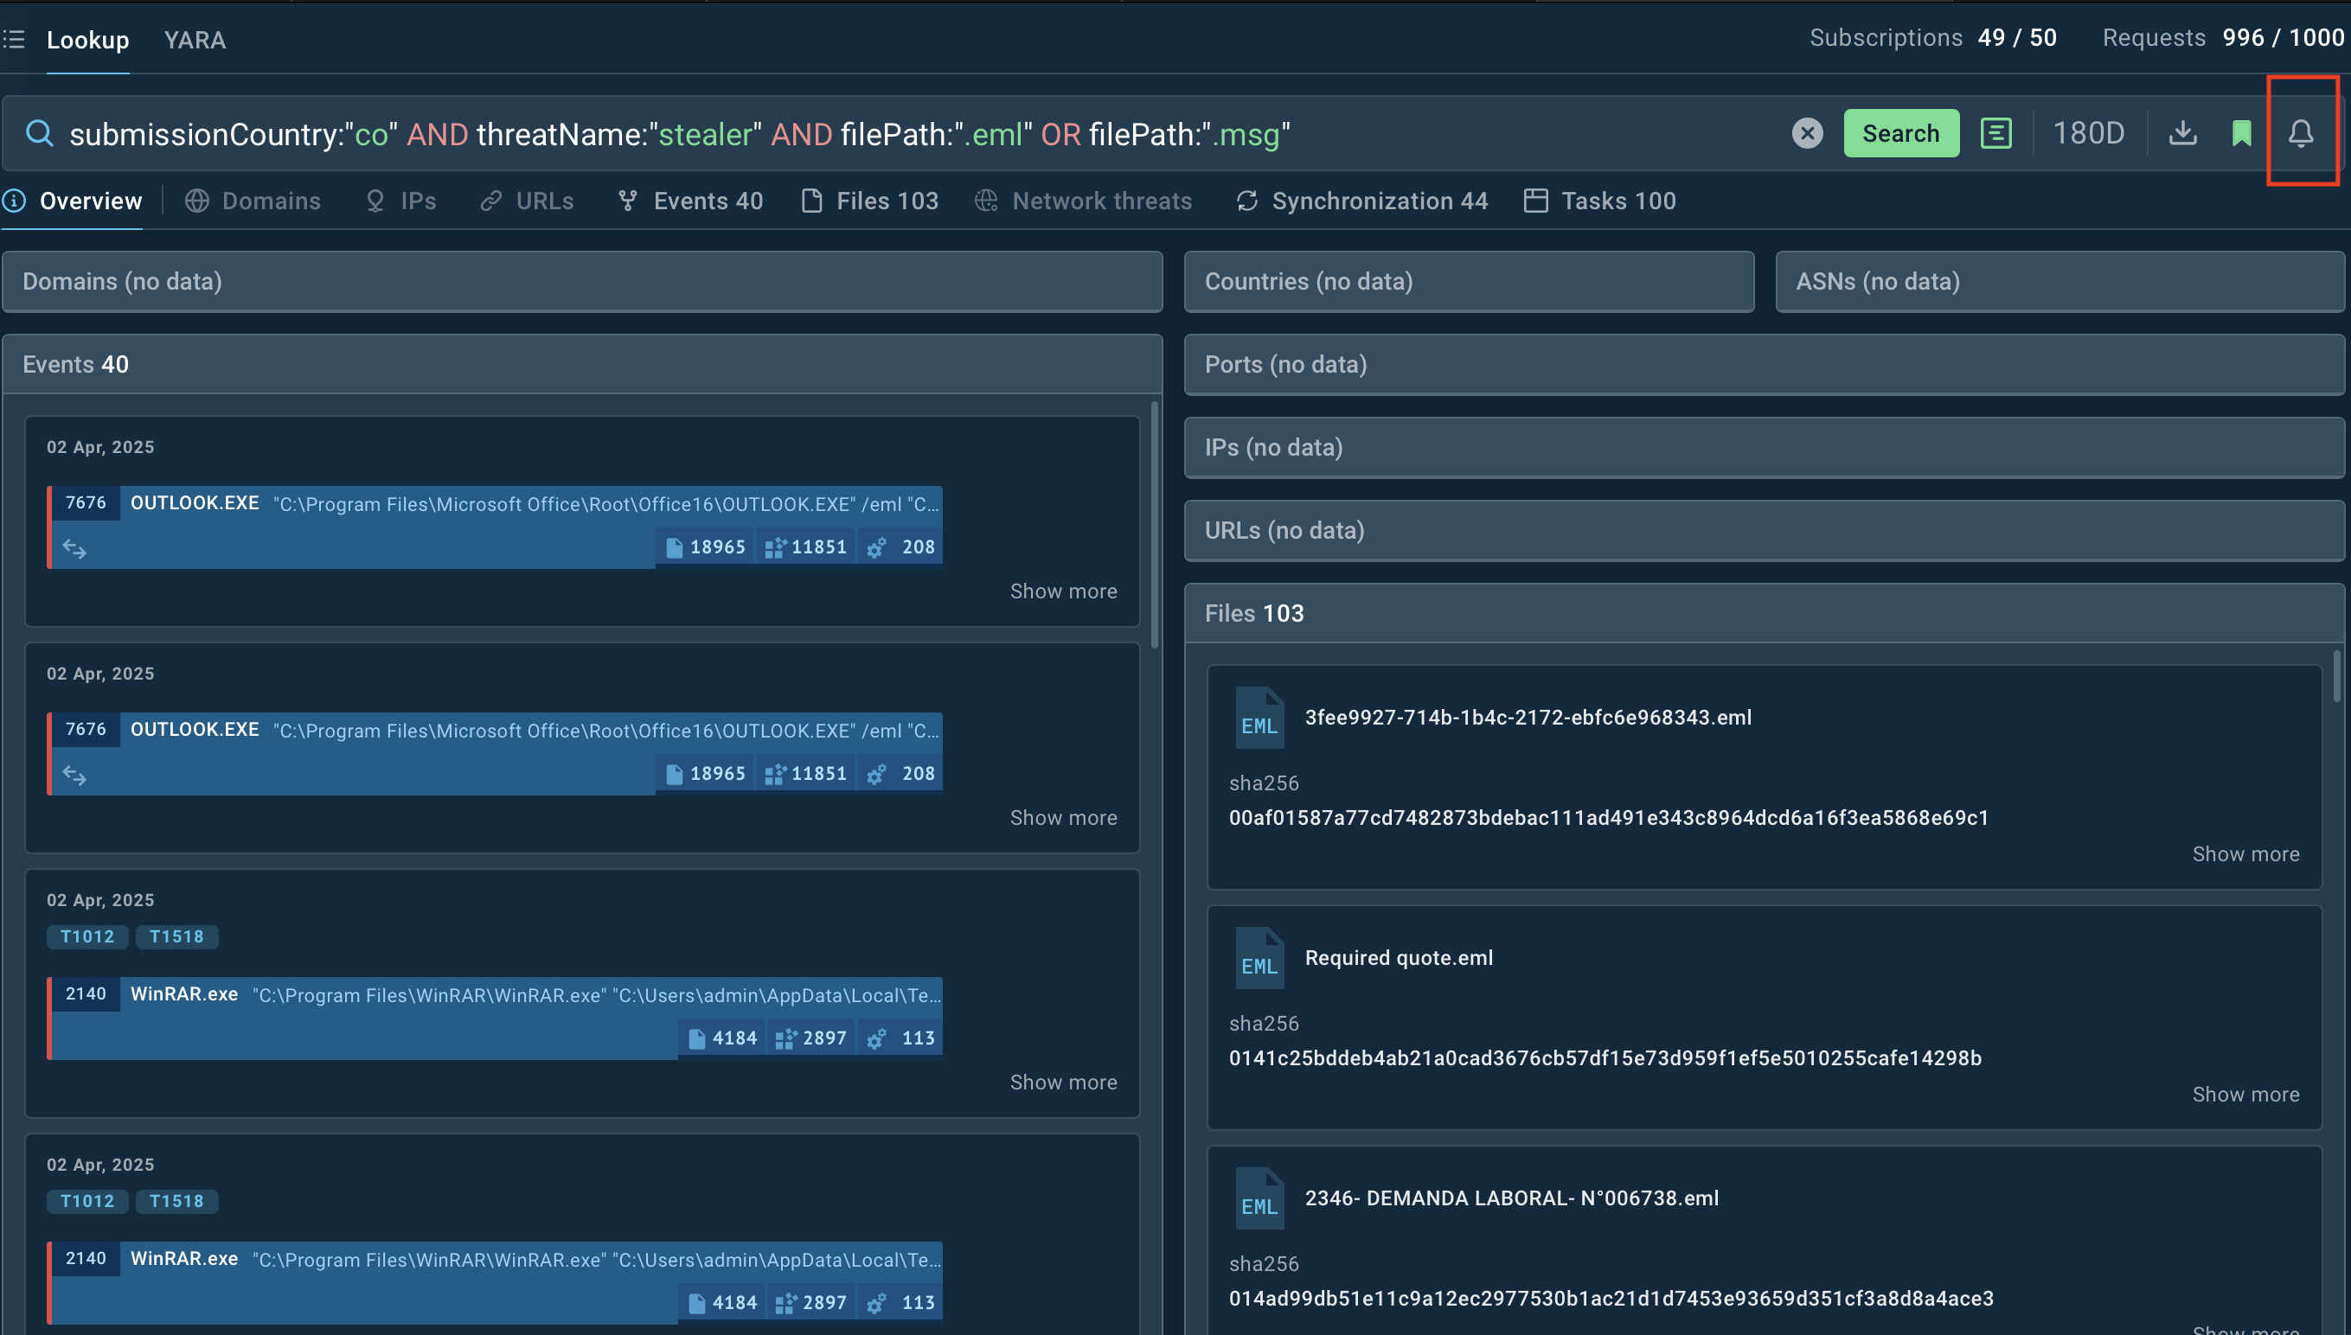This screenshot has height=1335, width=2351.
Task: Click the Search button
Action: tap(1900, 134)
